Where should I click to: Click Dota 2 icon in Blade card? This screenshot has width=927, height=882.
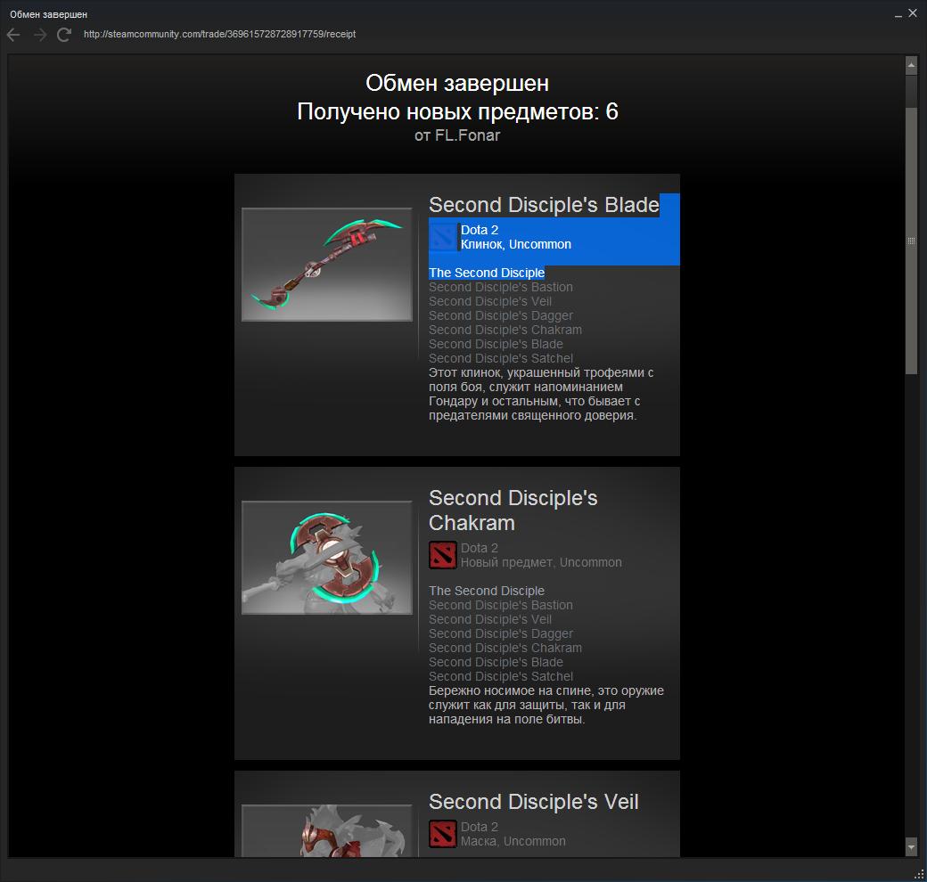click(x=443, y=237)
